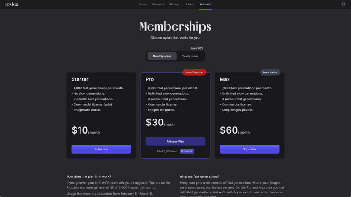The height and width of the screenshot is (197, 351).
Task: Select the Account tab
Action: point(205,4)
